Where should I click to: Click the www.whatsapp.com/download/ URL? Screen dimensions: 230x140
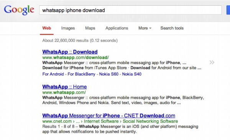tap(76, 58)
